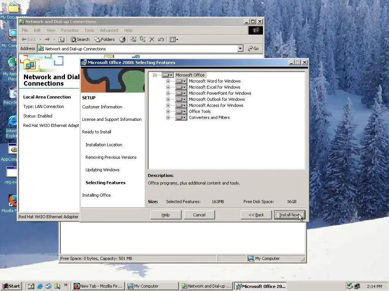This screenshot has height=291, width=389.
Task: Click Forward arrow in Network Connections toolbar
Action: click(47, 39)
